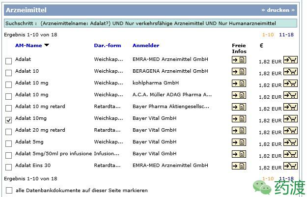
Task: Click drug name Adalat 10 mg retard
Action: click(40, 107)
